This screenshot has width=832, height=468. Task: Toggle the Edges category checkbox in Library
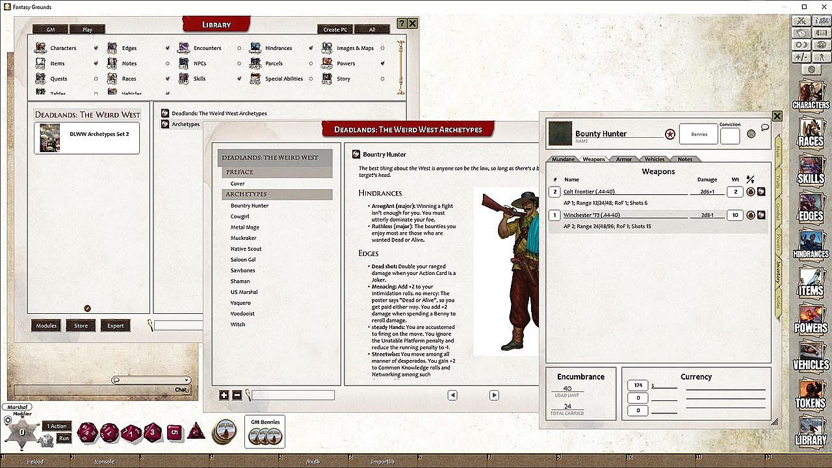coord(168,48)
